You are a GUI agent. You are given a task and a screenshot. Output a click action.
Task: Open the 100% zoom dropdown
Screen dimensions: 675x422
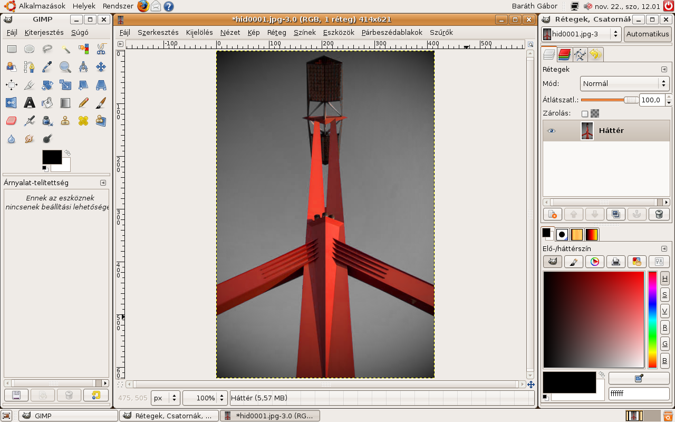pos(205,398)
